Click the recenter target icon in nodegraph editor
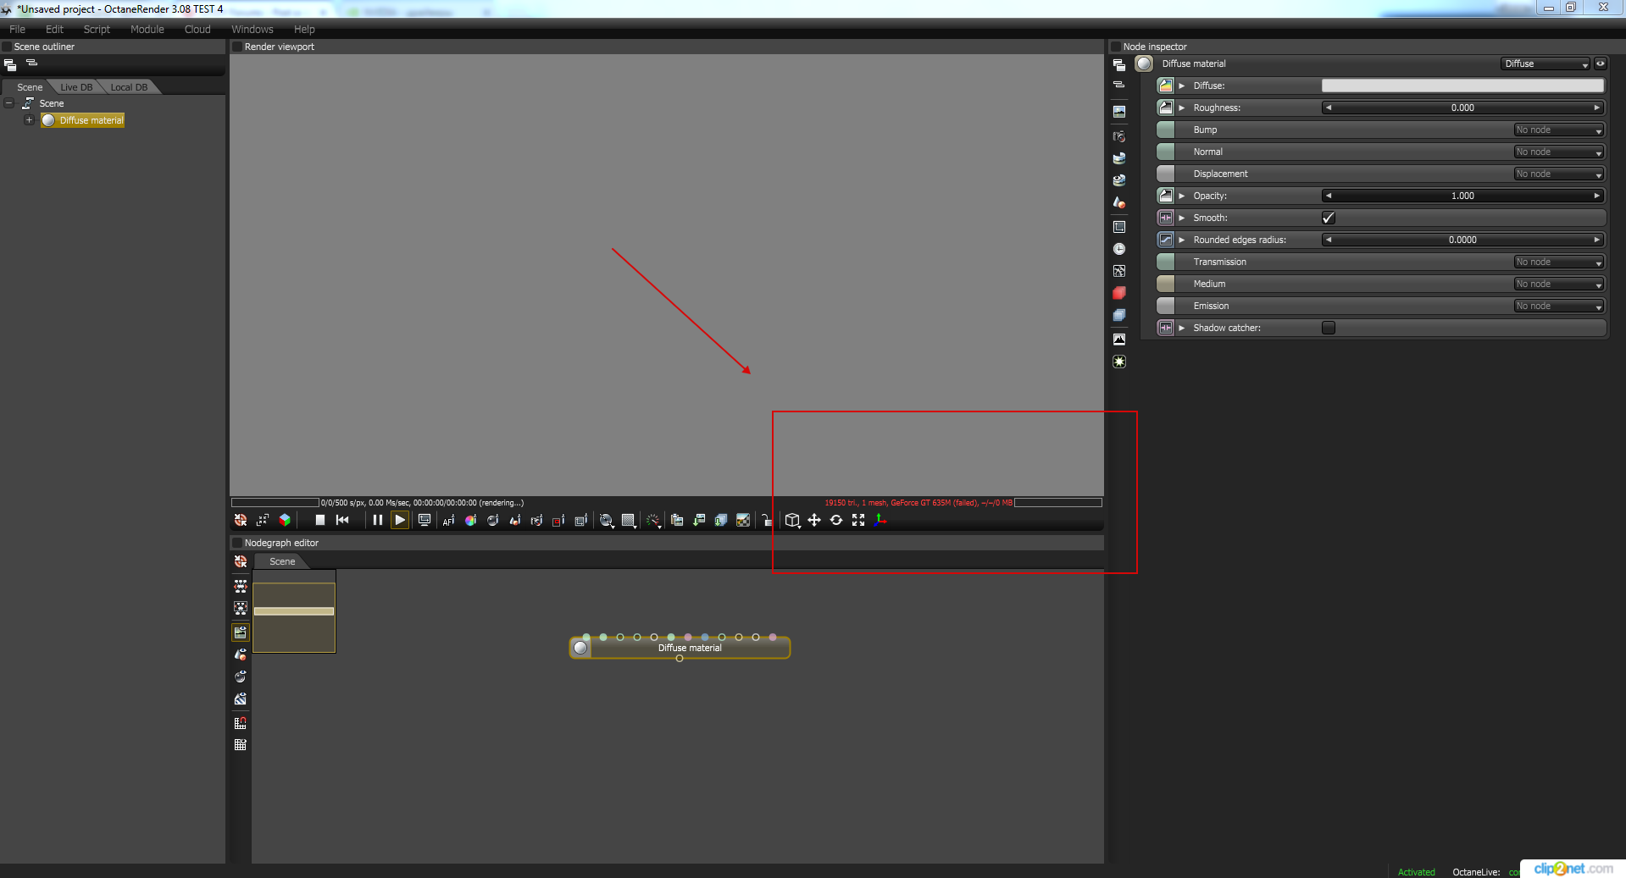 click(x=241, y=561)
